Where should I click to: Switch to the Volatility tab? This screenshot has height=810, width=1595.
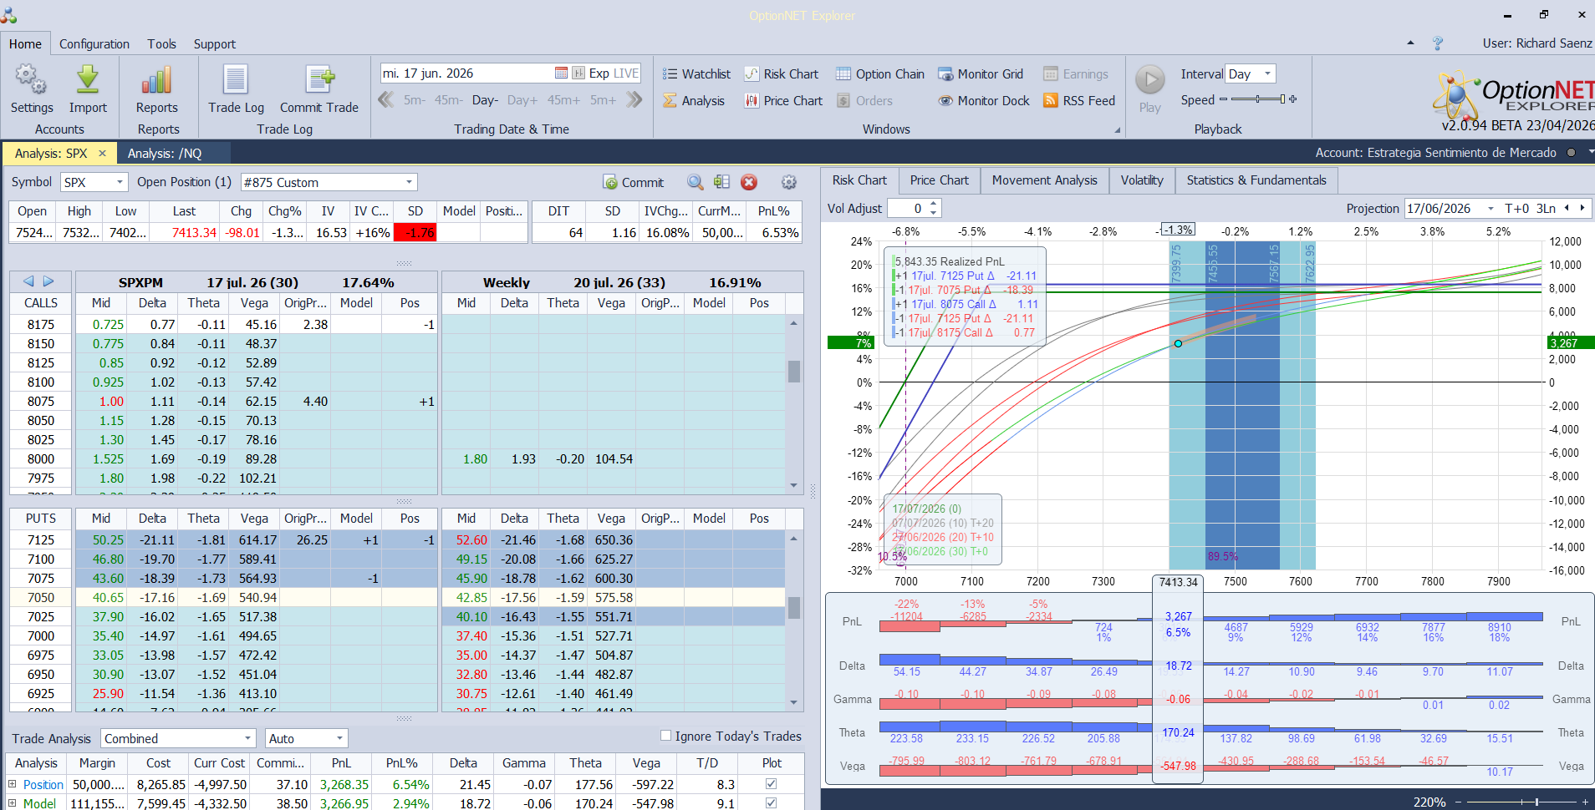pyautogui.click(x=1142, y=180)
